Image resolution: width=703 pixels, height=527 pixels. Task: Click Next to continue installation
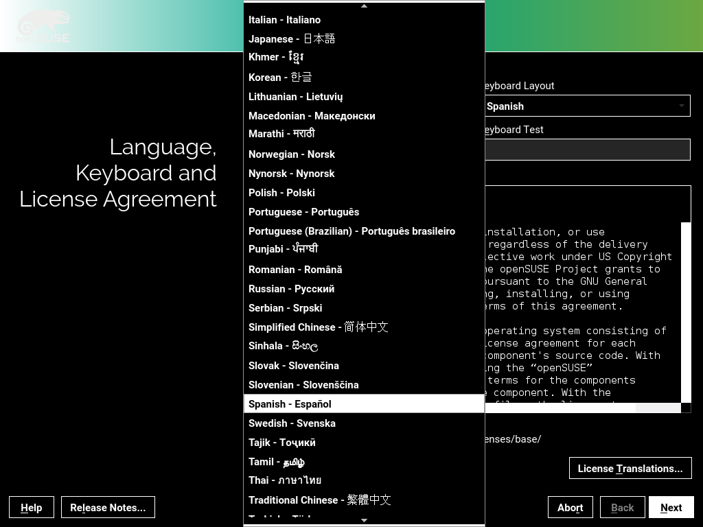[671, 508]
